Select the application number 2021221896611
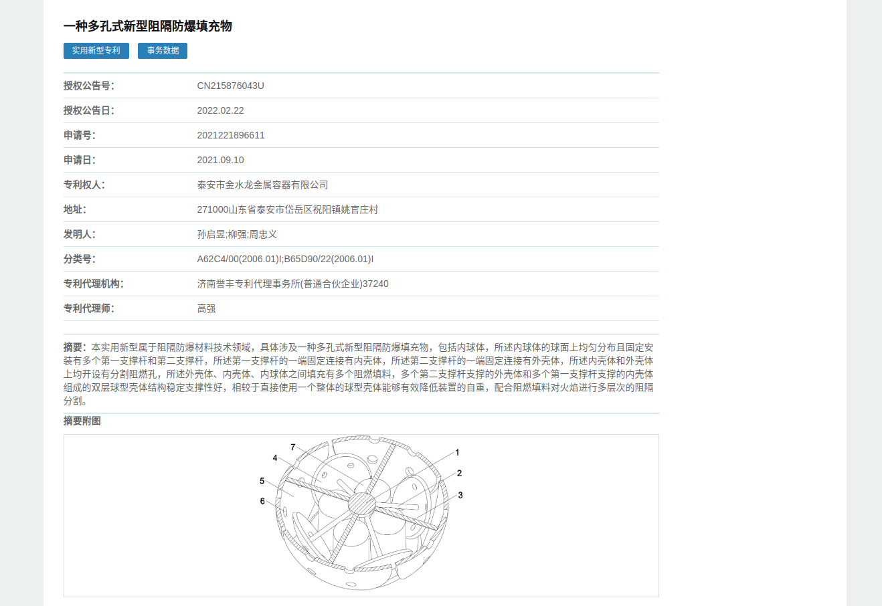 [x=231, y=135]
